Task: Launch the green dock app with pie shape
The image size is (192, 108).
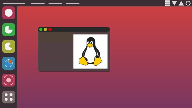Action: pos(9,30)
